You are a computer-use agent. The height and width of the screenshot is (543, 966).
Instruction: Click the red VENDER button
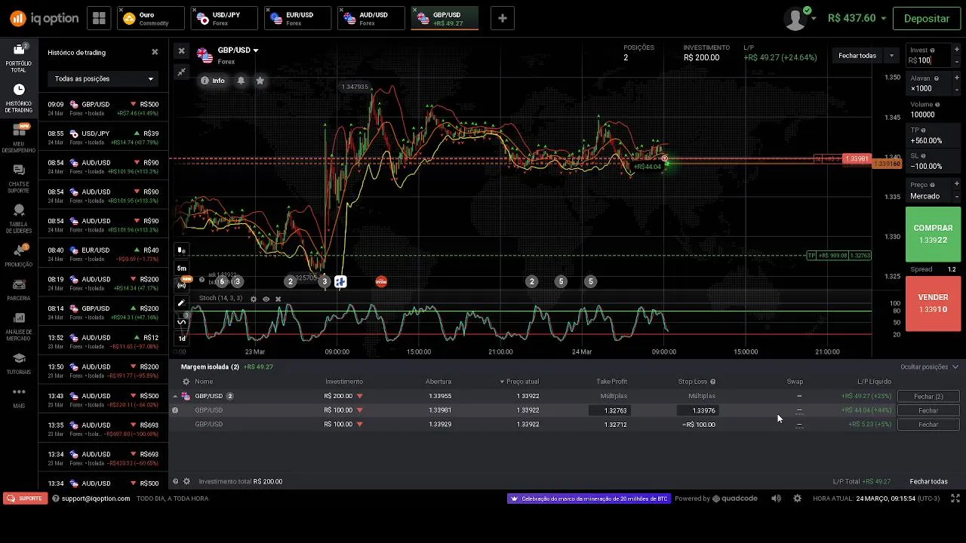click(933, 303)
